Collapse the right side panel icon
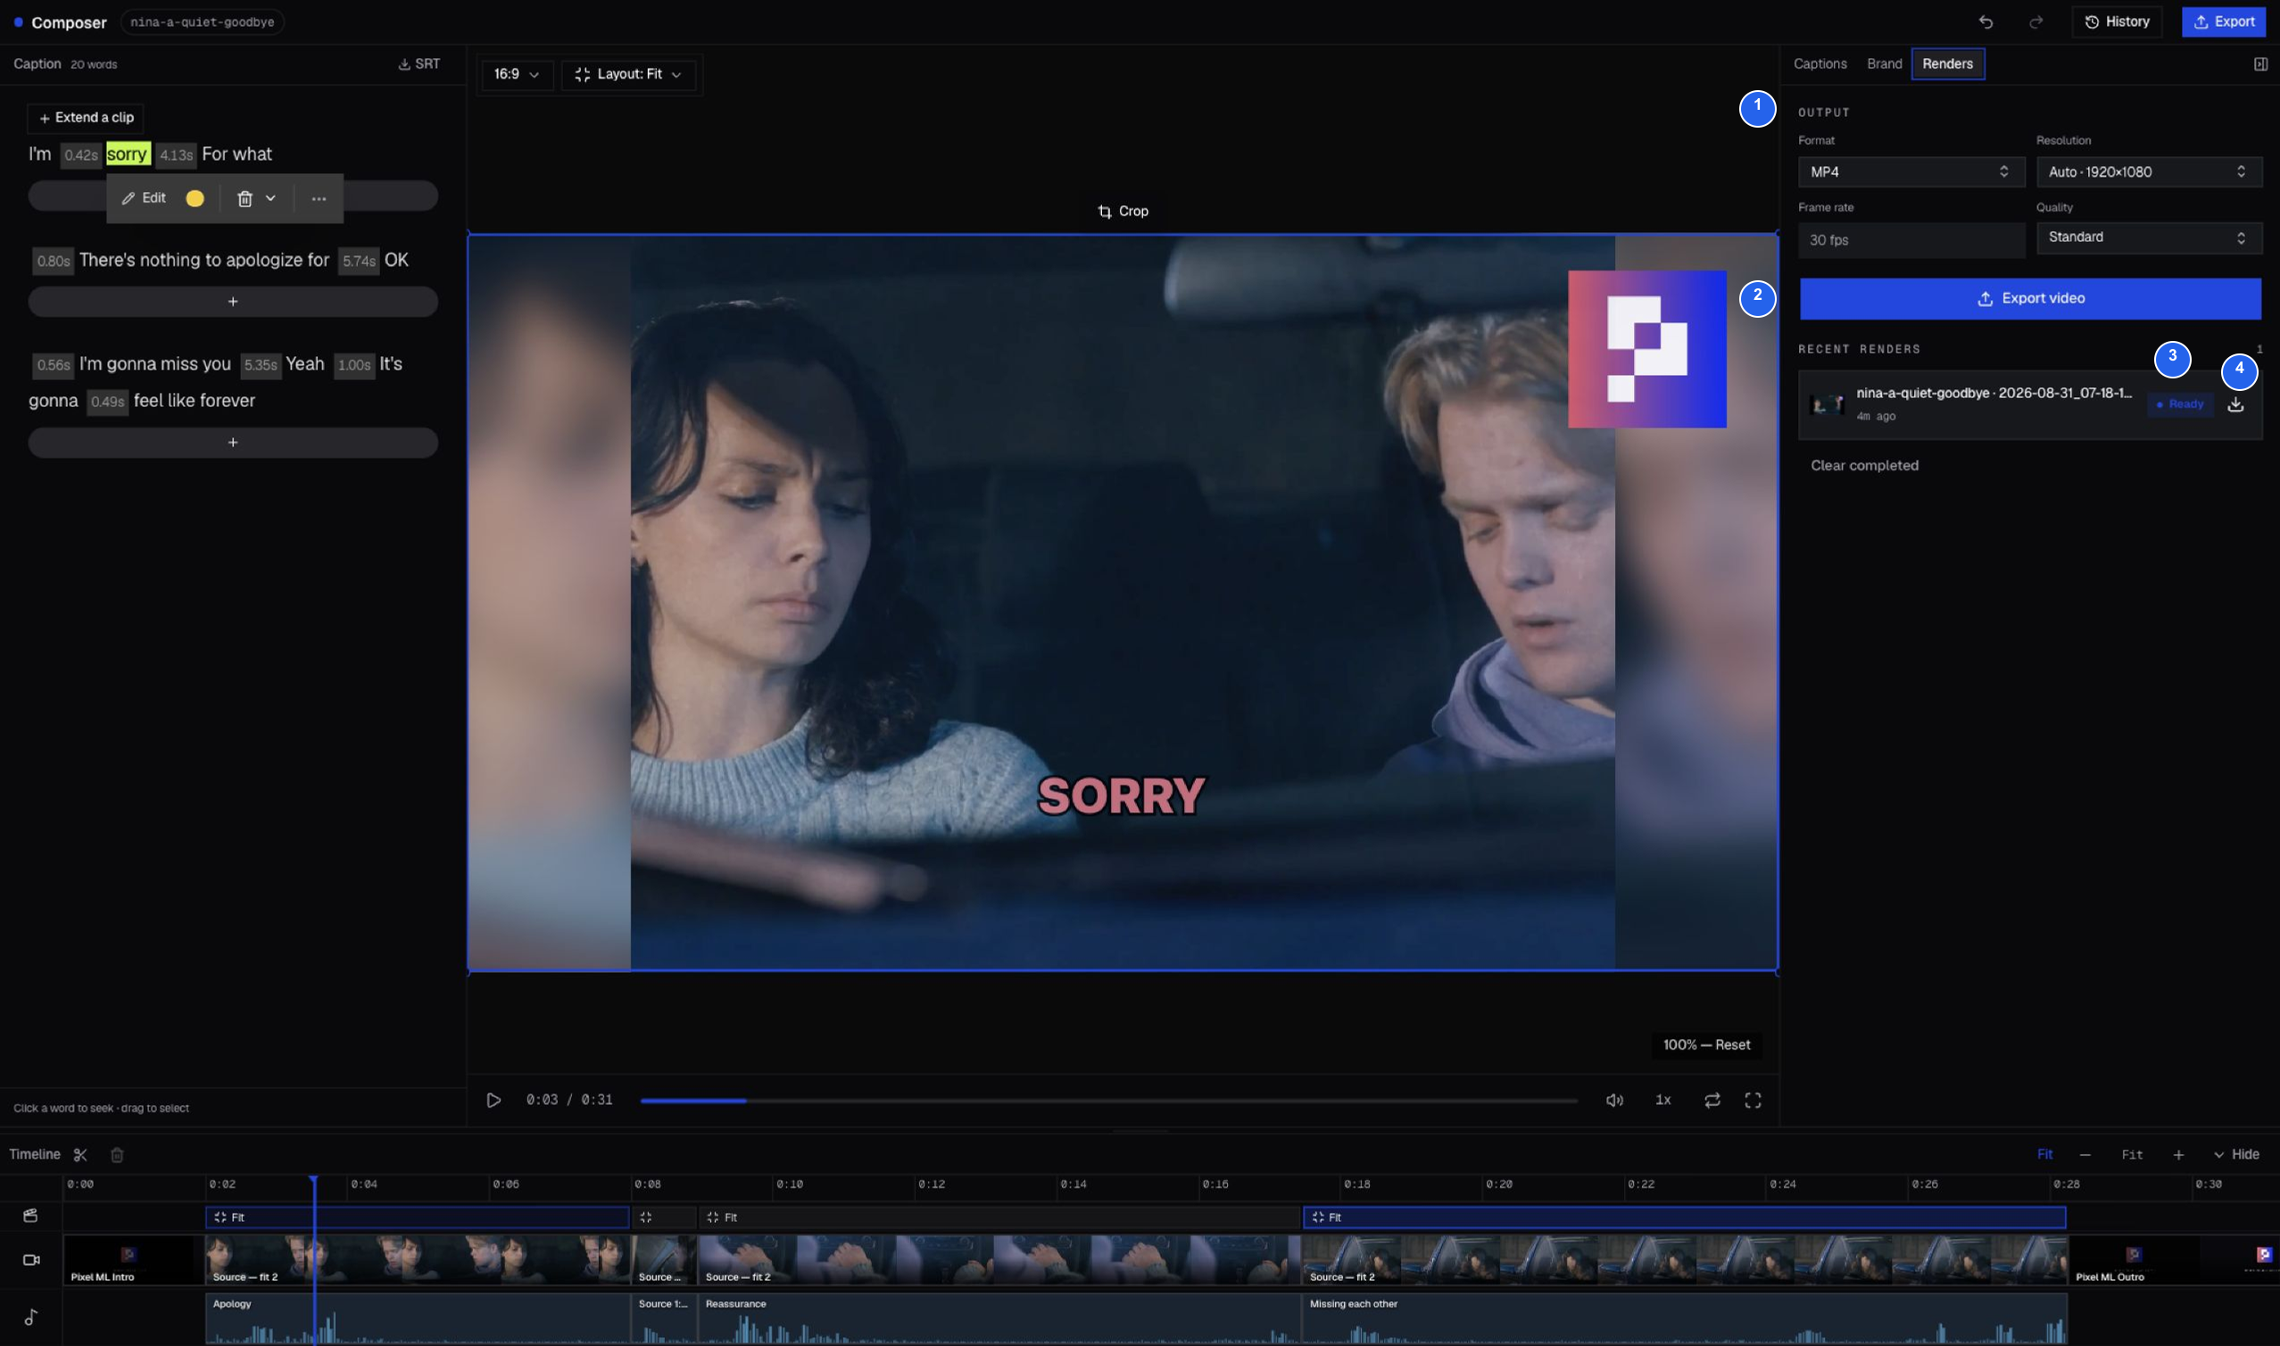The width and height of the screenshot is (2280, 1346). click(x=2260, y=63)
